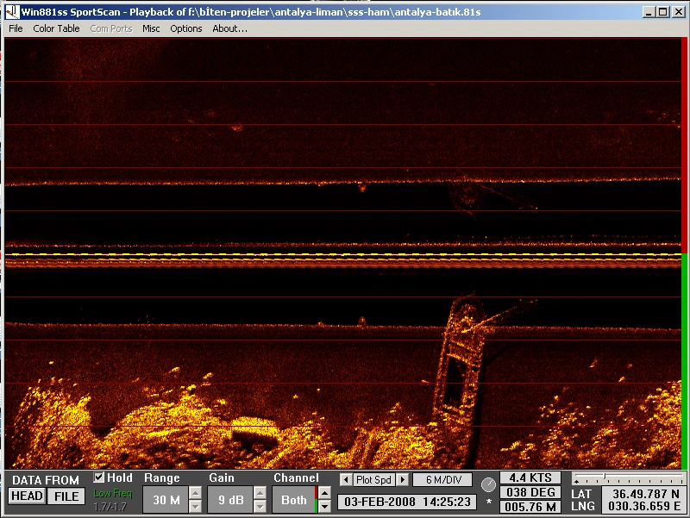Open the Color Table menu
Viewport: 690px width, 518px height.
[56, 28]
